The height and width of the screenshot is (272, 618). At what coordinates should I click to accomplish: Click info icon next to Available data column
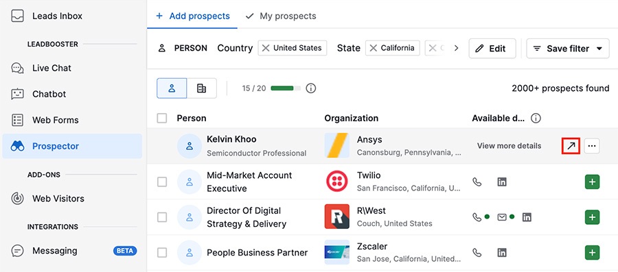tap(536, 118)
